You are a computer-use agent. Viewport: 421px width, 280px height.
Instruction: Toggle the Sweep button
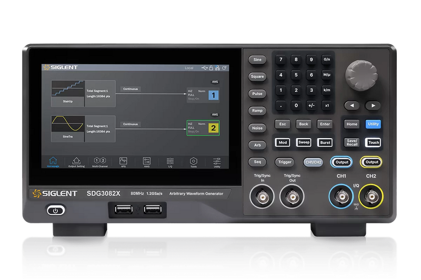(x=304, y=142)
